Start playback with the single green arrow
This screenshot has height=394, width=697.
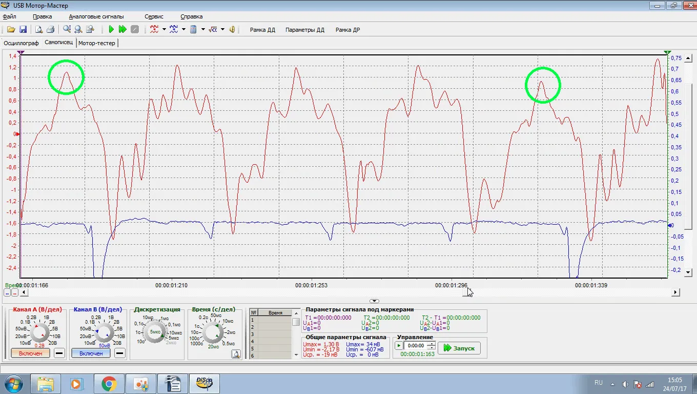tap(111, 29)
